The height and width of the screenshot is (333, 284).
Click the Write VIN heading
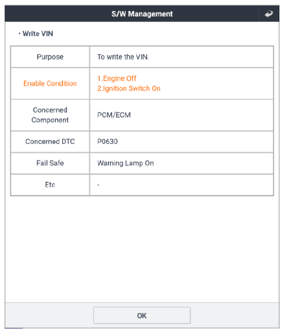(x=38, y=33)
